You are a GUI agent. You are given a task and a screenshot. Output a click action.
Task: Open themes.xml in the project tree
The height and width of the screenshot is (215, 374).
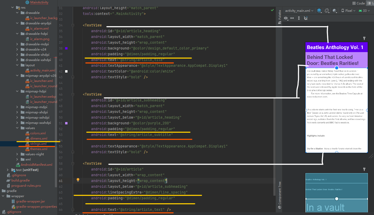39,149
